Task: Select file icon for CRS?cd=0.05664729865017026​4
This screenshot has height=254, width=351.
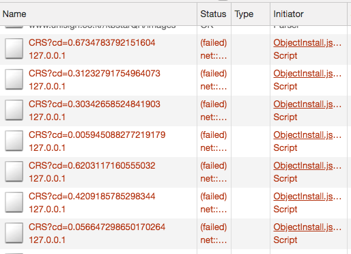Action: point(14,233)
